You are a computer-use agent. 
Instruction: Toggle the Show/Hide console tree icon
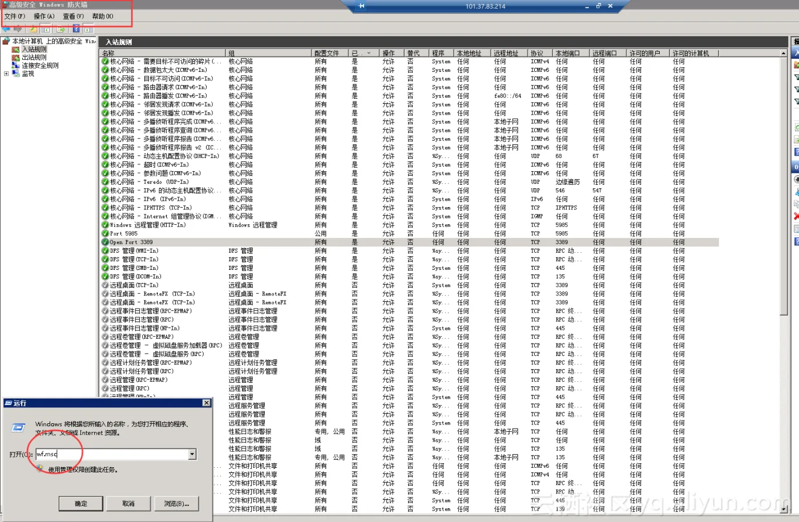coord(46,29)
